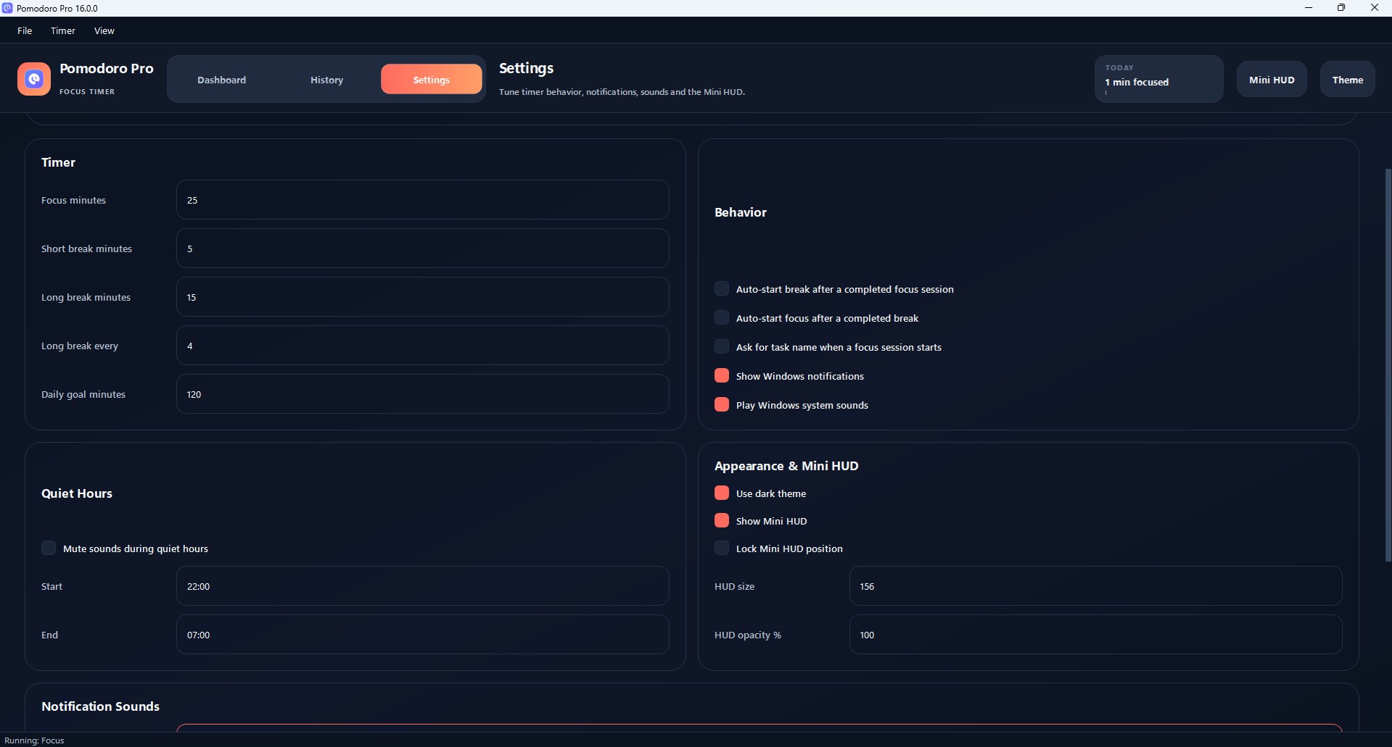Viewport: 1392px width, 747px height.
Task: Click the Quiet Hours End time field
Action: click(x=422, y=635)
